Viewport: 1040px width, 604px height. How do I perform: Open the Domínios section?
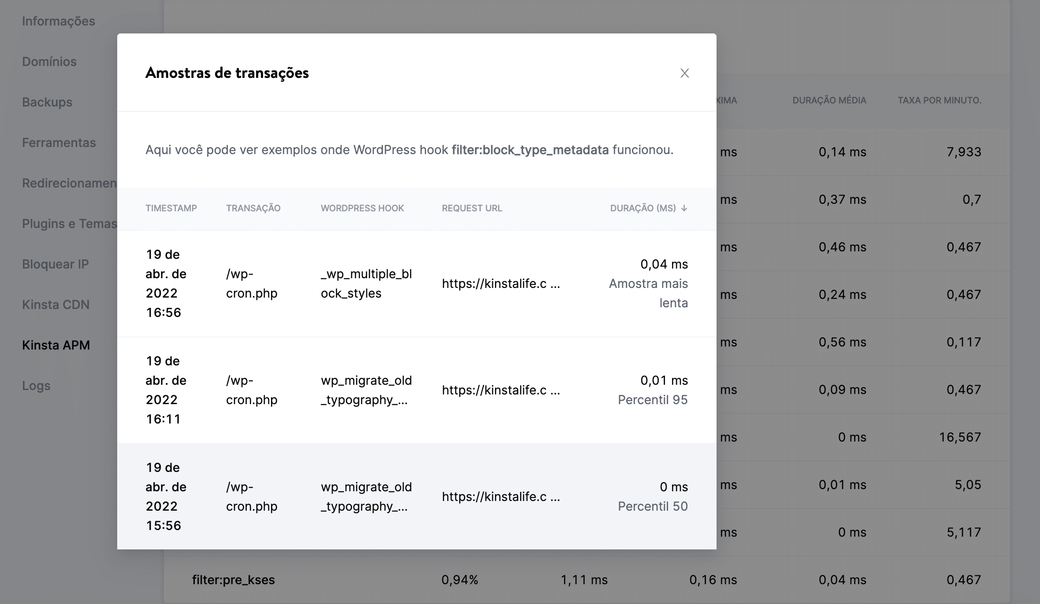[x=48, y=61]
